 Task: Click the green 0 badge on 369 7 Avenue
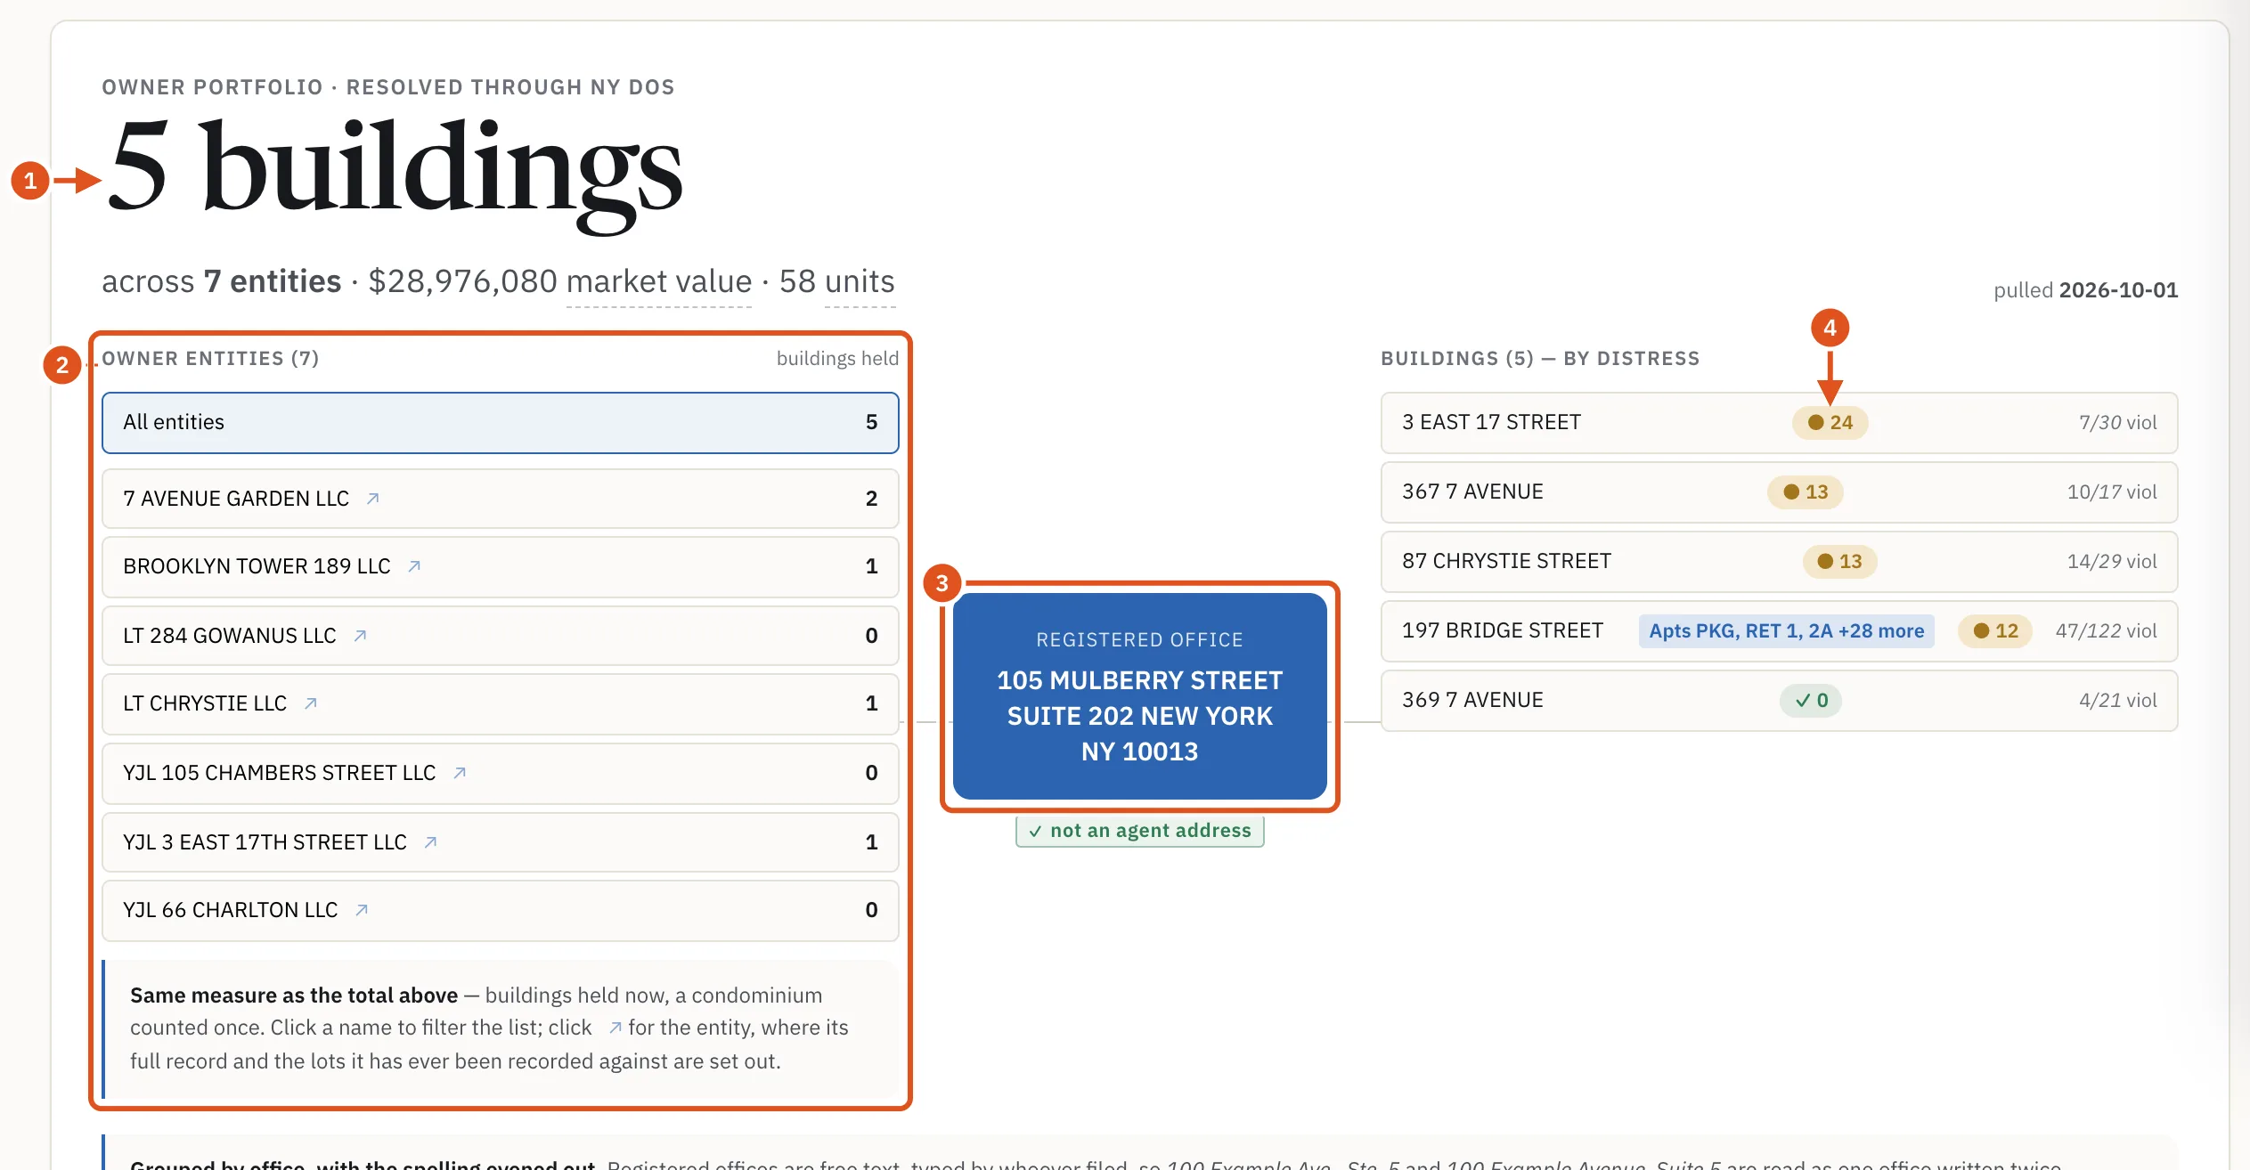click(x=1811, y=700)
